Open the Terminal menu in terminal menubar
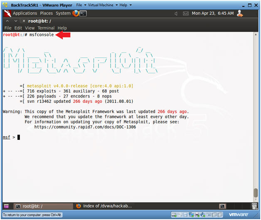Screen dimensions: 261x220 46,28
